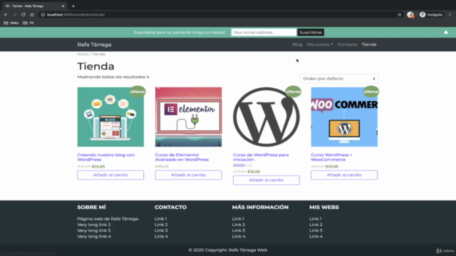
Task: Open the Blog menu item
Action: coord(297,44)
